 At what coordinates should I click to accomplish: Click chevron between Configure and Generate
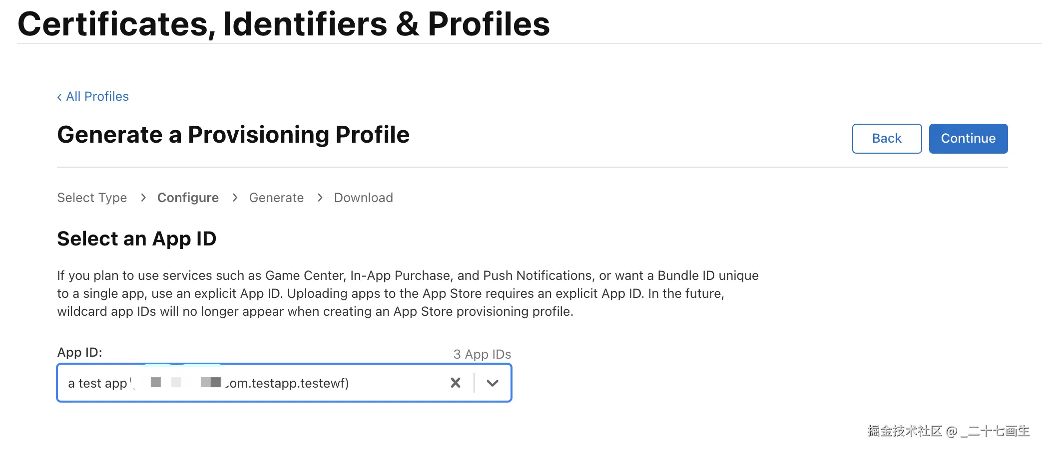tap(235, 198)
